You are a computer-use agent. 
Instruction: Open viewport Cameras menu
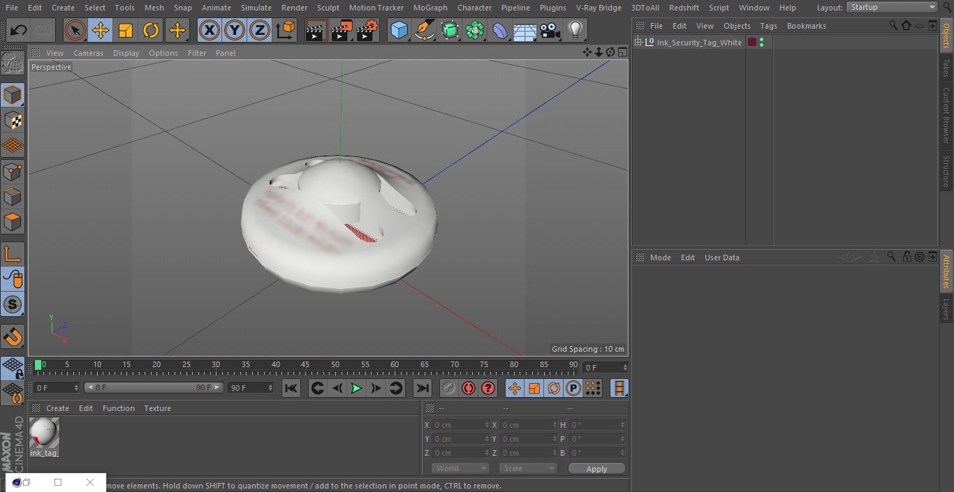(88, 53)
